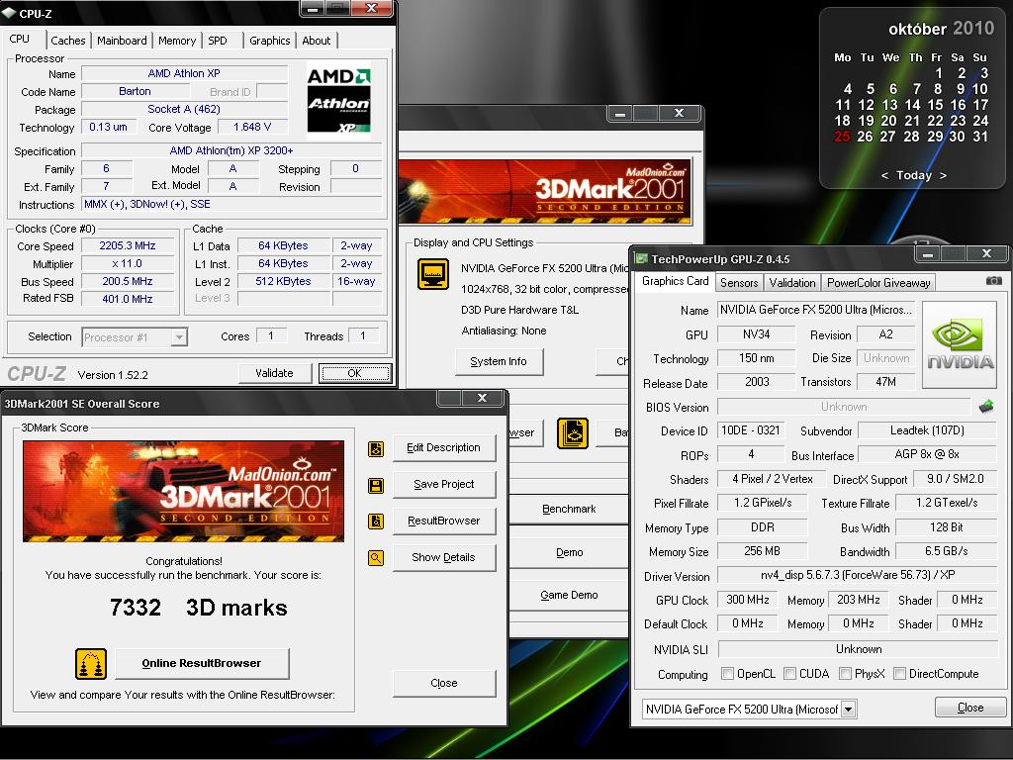
Task: Open the GPU selection dropdown in GPU-Z
Action: (x=848, y=710)
